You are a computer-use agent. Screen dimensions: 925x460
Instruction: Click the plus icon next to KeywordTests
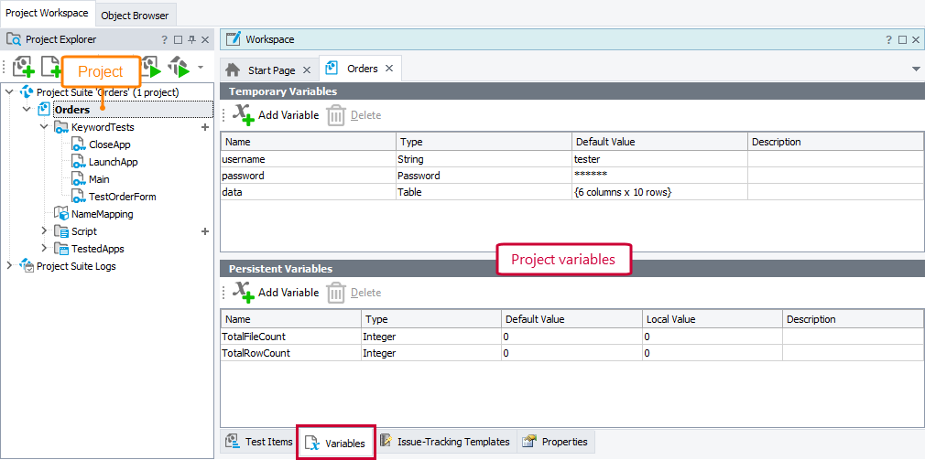[205, 128]
